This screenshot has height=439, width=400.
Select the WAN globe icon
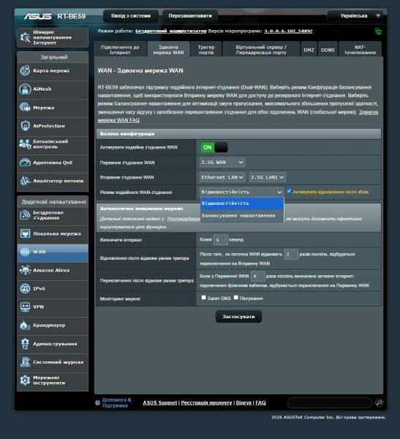25,252
